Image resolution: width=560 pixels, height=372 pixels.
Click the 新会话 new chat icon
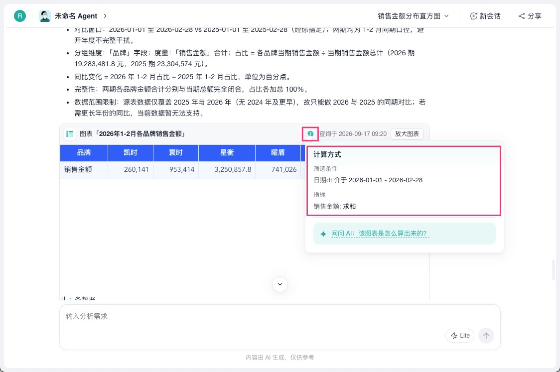click(474, 16)
